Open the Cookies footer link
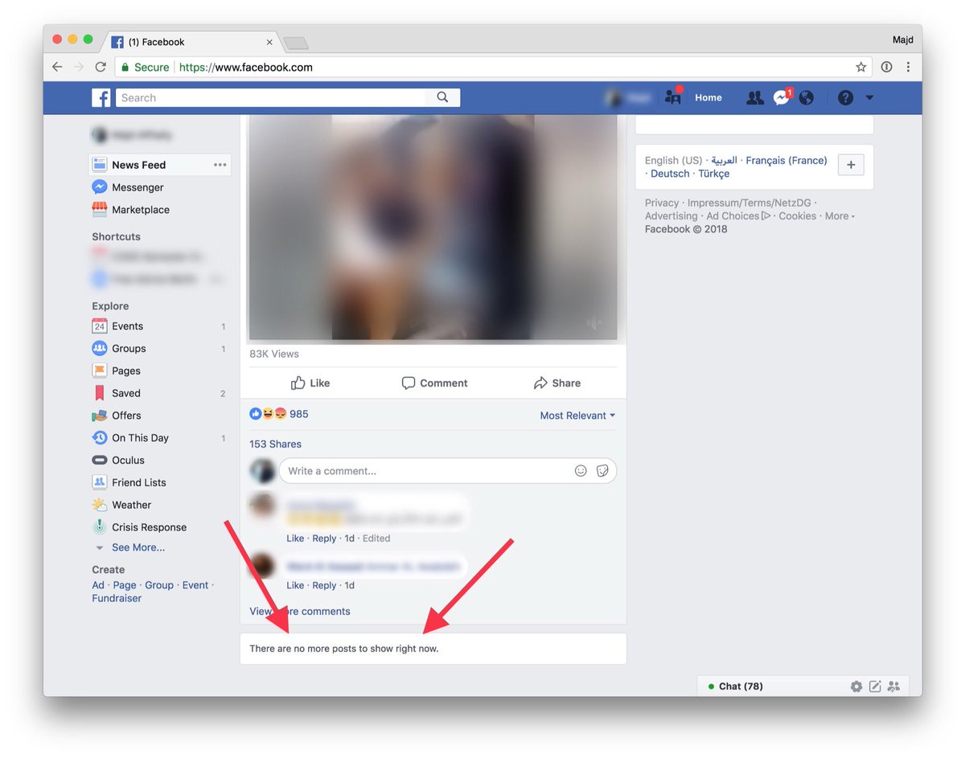The image size is (965, 758). coord(797,216)
